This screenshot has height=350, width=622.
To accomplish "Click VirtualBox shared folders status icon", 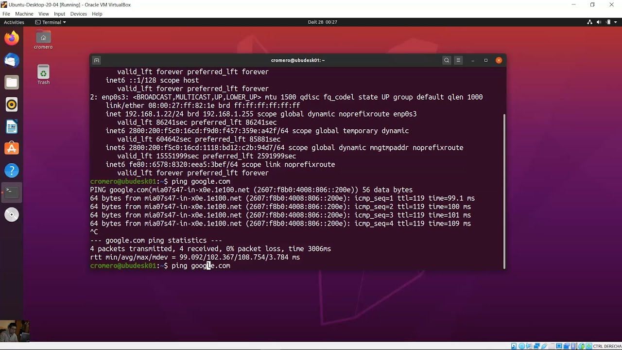I will coord(552,346).
